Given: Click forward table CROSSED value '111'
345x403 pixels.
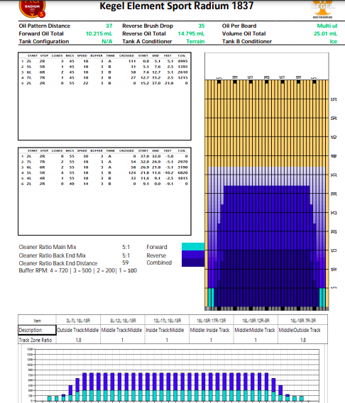Looking at the screenshot, I should (x=132, y=61).
